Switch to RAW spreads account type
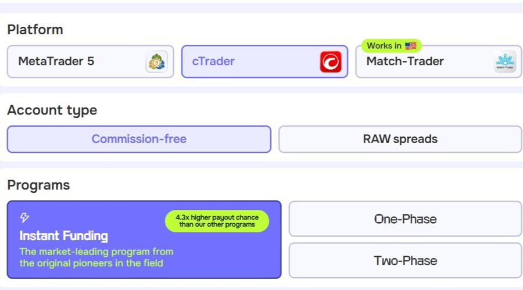523x290 pixels. [x=400, y=139]
